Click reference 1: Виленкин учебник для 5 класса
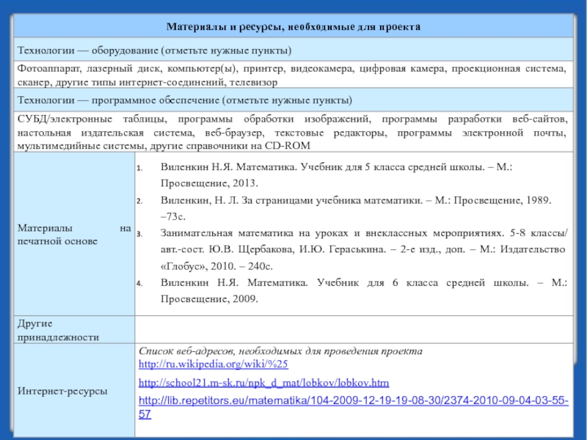 (336, 175)
